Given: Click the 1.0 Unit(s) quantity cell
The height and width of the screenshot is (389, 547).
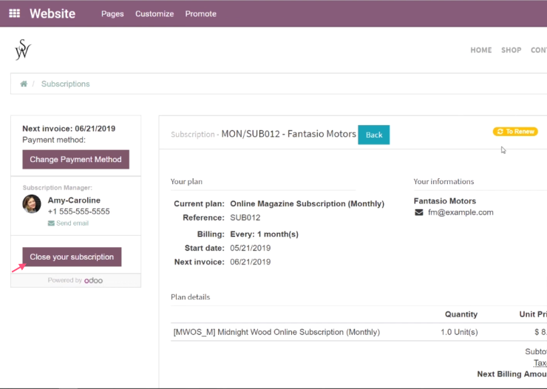Looking at the screenshot, I should click(459, 332).
